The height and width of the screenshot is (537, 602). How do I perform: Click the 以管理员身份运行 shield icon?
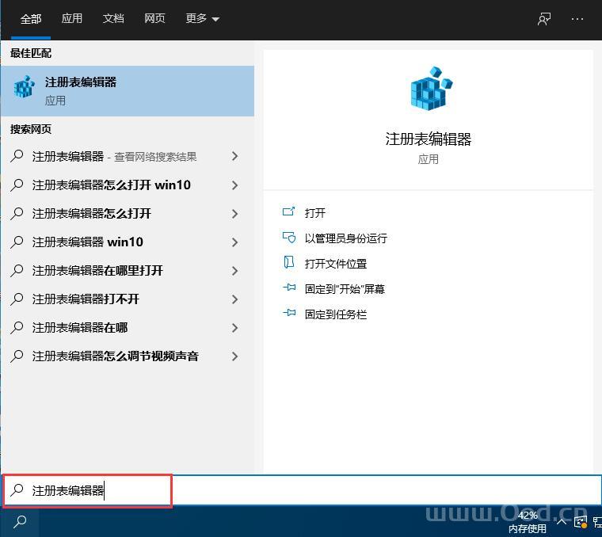(x=289, y=238)
